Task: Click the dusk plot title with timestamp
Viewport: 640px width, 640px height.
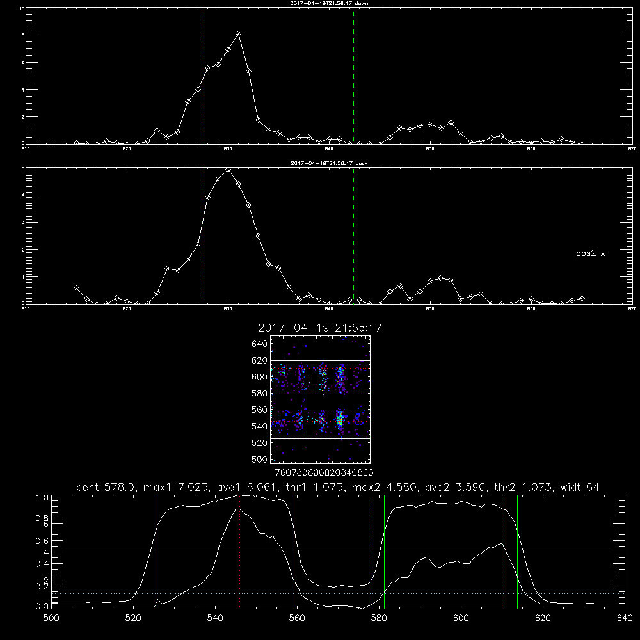Action: click(329, 163)
